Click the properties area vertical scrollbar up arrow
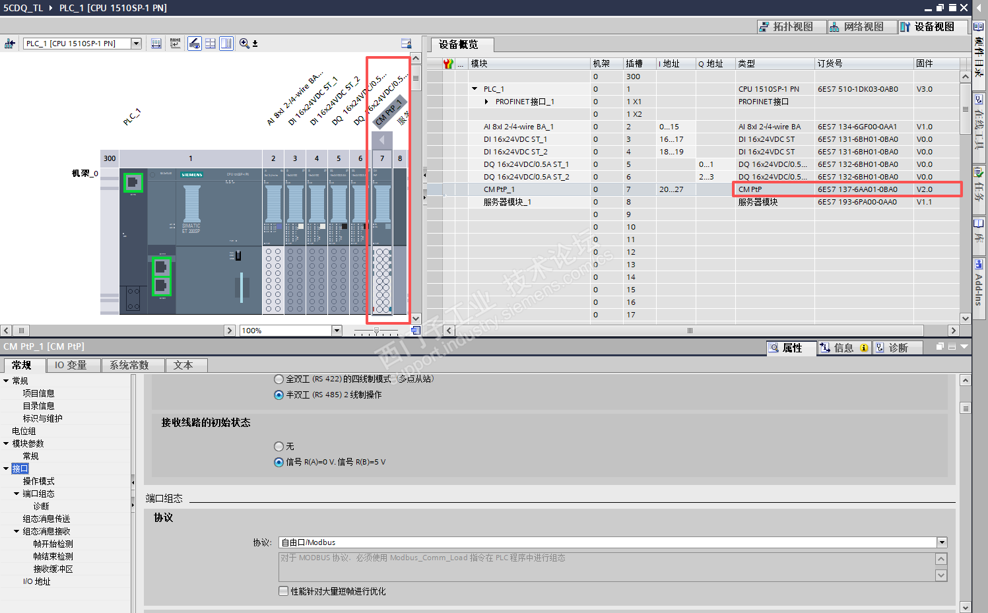 [x=966, y=381]
